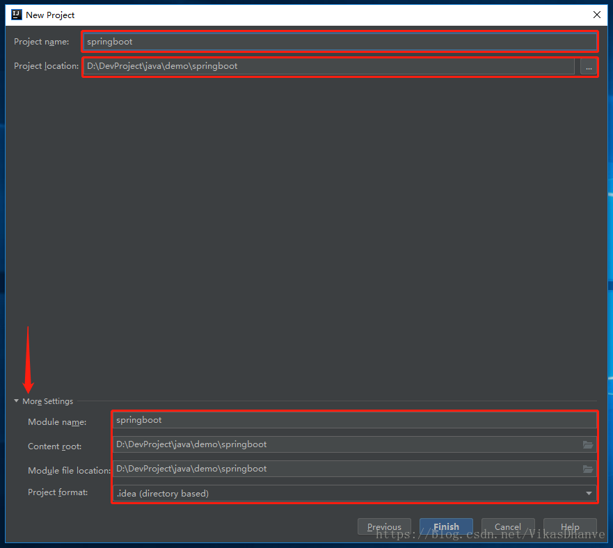Click the IntelliJ IDEA logo in title bar

point(17,15)
